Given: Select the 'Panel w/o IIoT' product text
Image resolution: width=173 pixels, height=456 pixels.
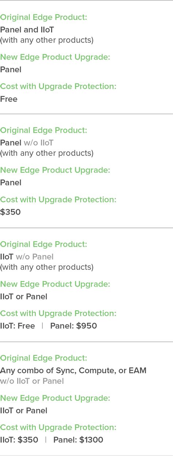Looking at the screenshot, I should (x=27, y=143).
